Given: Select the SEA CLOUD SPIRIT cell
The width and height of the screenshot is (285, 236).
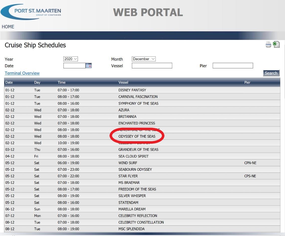Looking at the screenshot, I should tap(133, 156).
